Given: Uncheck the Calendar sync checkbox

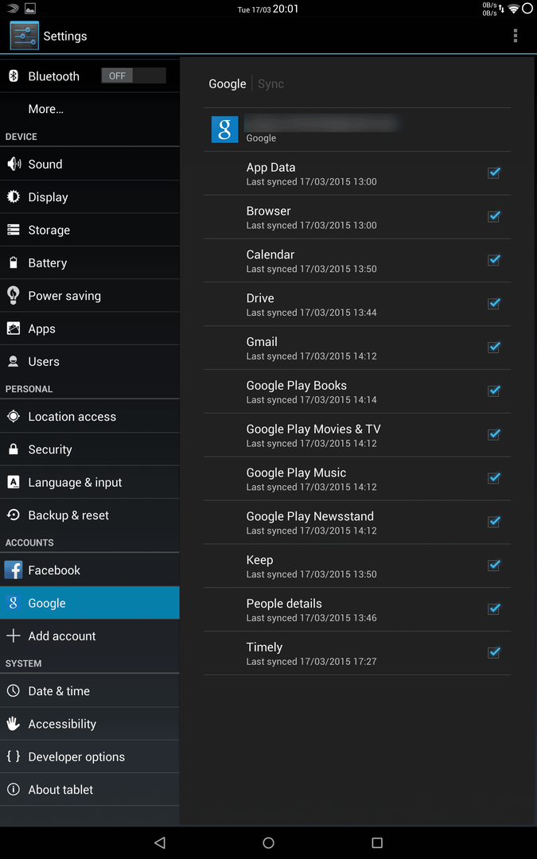Looking at the screenshot, I should [x=494, y=259].
